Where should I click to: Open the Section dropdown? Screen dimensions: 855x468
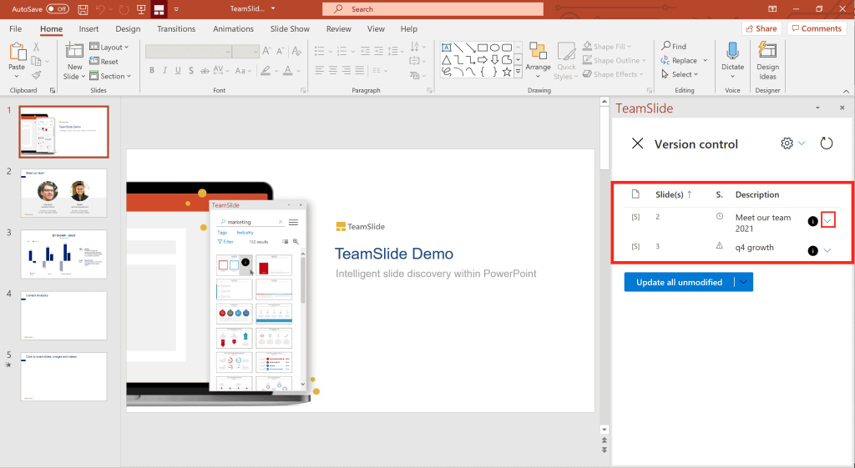click(x=110, y=76)
